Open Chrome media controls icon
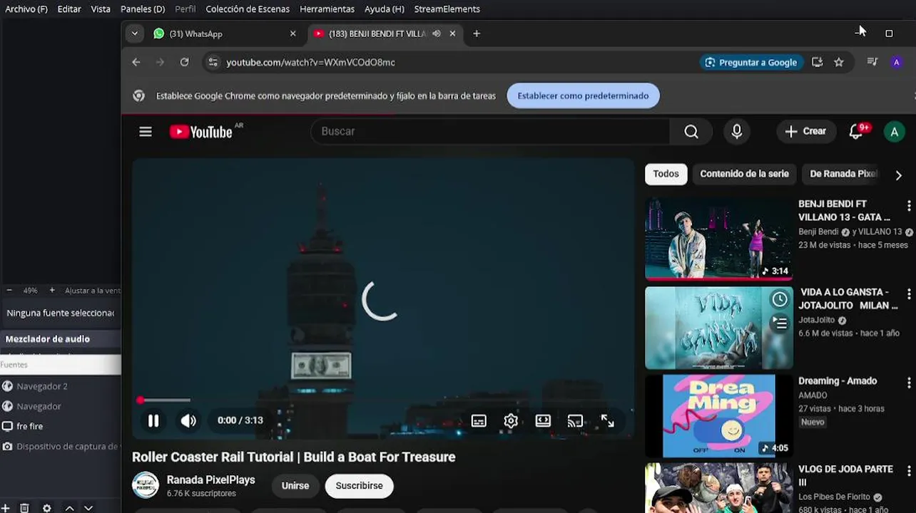 [x=872, y=62]
